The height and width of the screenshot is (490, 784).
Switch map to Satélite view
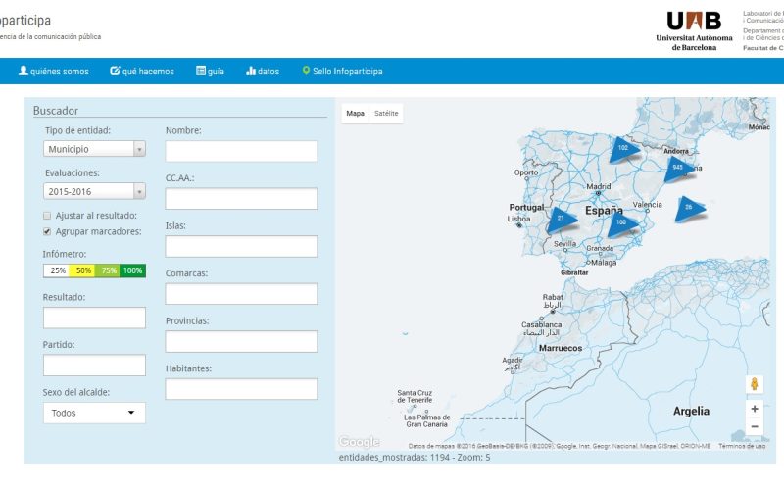(386, 114)
